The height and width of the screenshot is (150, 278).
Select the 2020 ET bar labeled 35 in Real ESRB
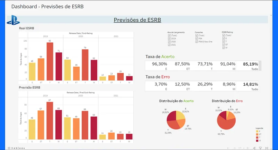click(x=76, y=74)
